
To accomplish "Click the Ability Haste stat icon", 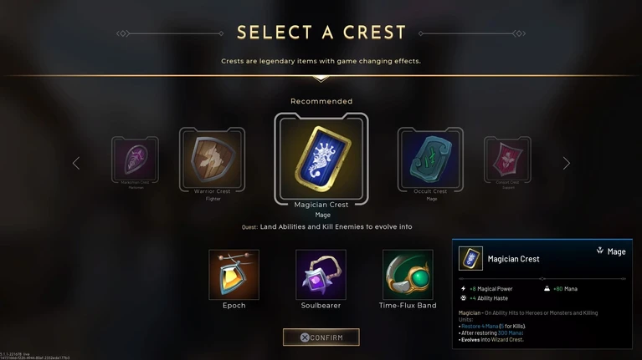I will click(x=464, y=298).
